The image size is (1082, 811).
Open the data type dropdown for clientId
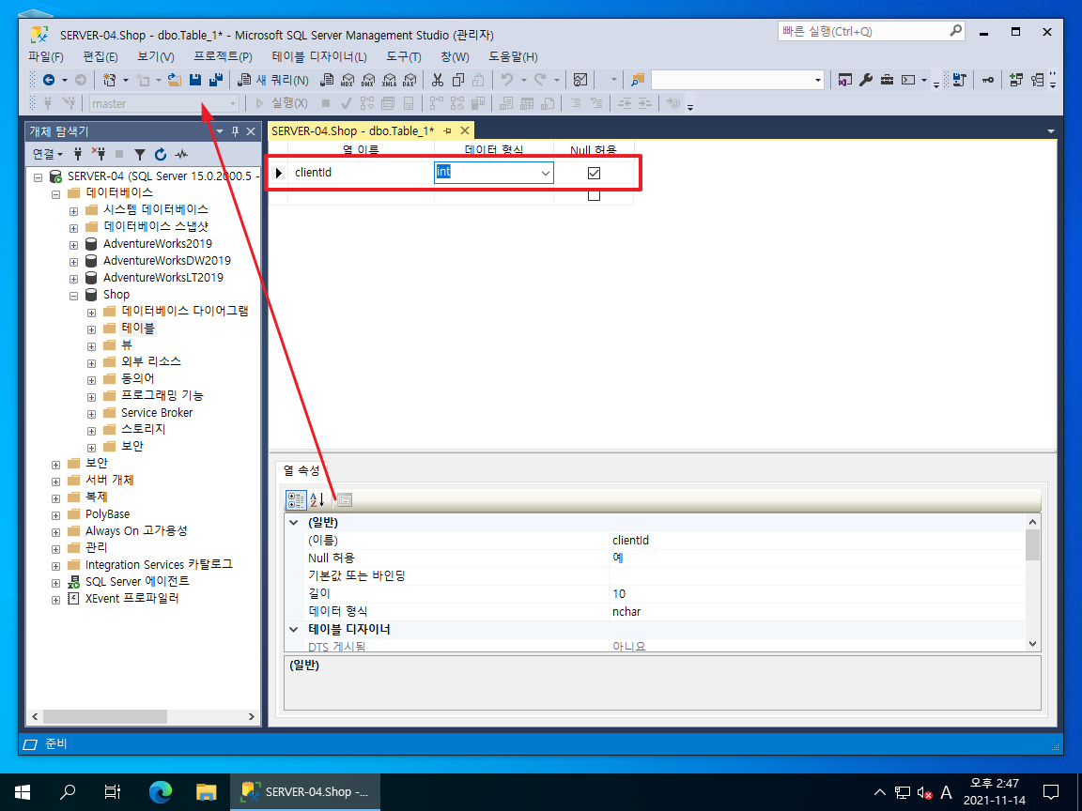click(545, 173)
